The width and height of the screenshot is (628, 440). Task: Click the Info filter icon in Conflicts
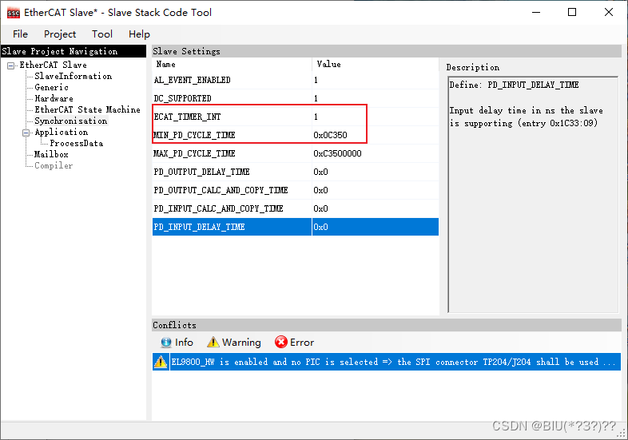click(x=166, y=343)
